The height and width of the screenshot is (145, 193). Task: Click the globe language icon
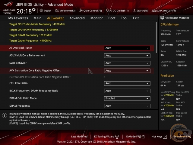click(41, 11)
